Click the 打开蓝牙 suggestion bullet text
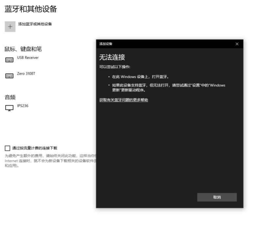This screenshot has width=263, height=230. click(140, 77)
